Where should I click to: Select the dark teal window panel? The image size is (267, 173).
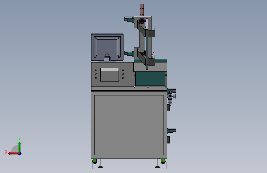[150, 79]
